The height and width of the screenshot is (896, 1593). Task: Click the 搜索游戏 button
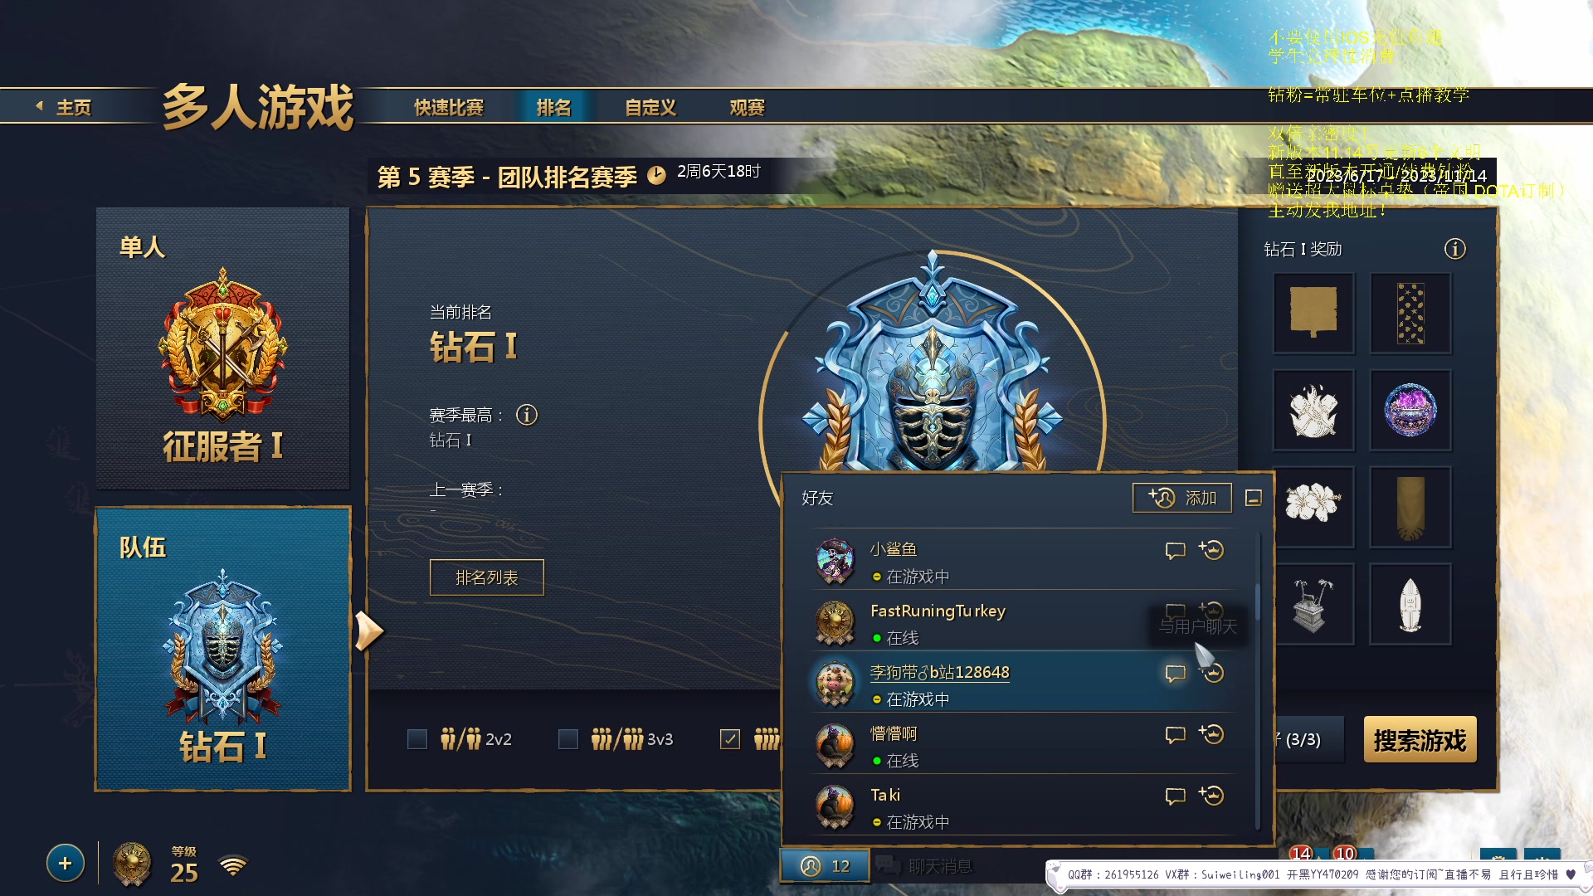click(1420, 739)
